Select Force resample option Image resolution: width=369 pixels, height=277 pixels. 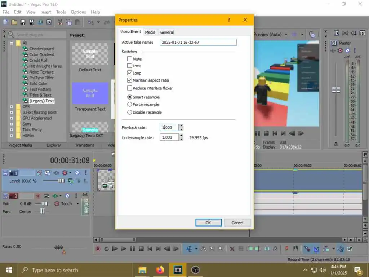click(x=129, y=104)
